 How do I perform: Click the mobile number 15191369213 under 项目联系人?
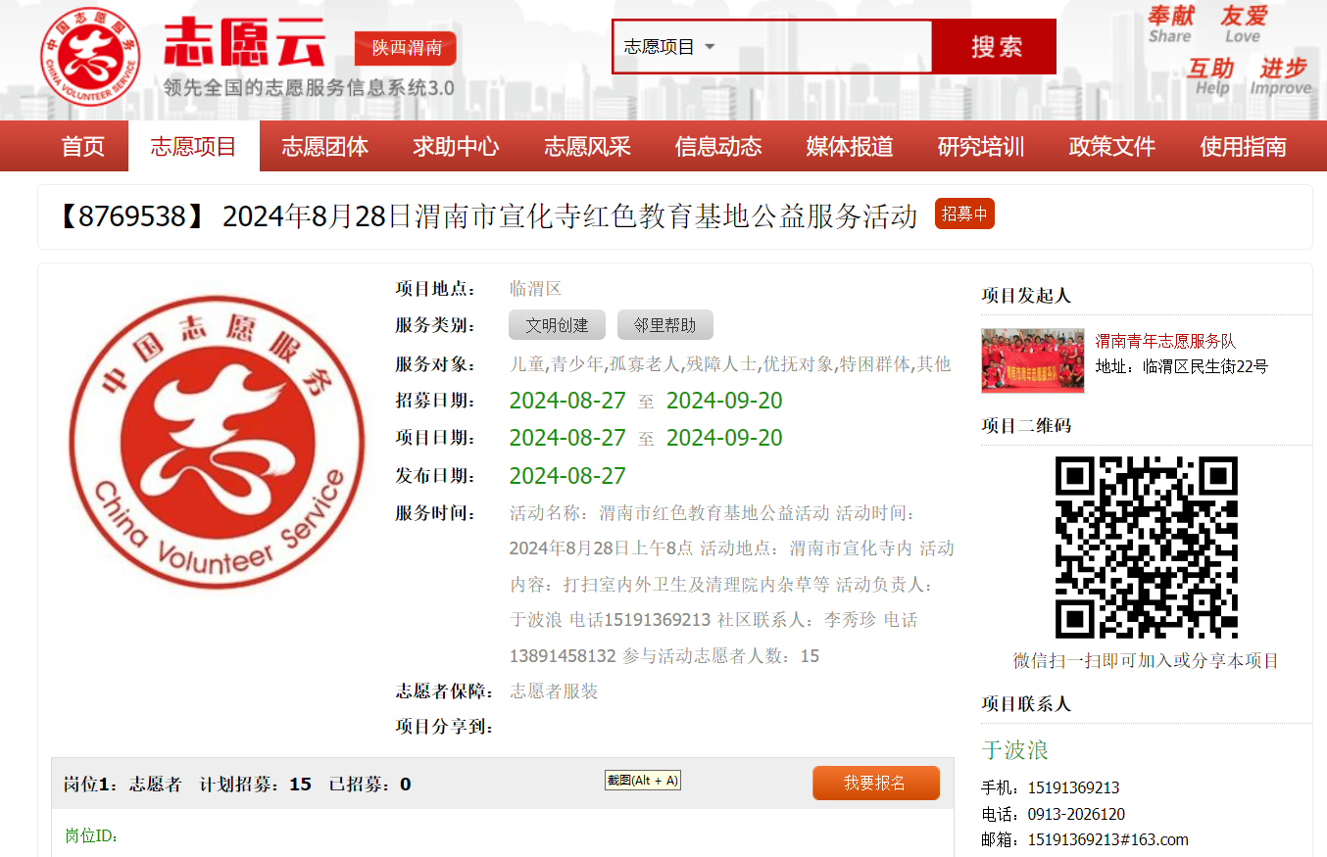1073,787
